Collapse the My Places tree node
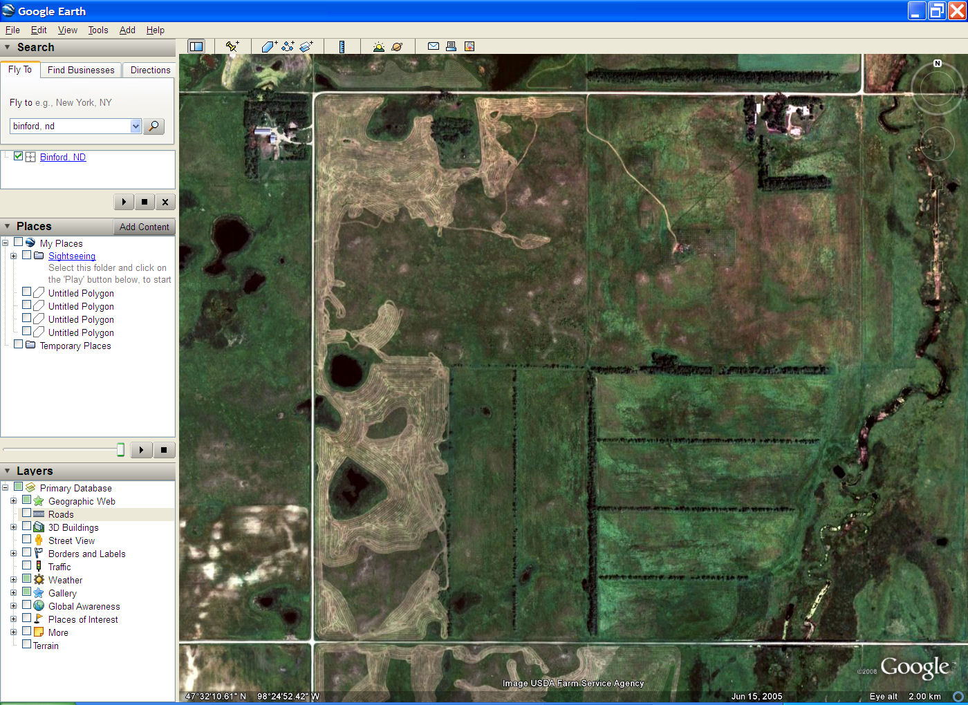The width and height of the screenshot is (968, 705). pos(6,243)
